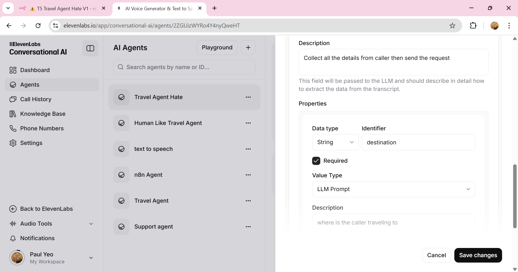The image size is (518, 272).
Task: Open Notifications bell in sidebar
Action: pos(13,238)
